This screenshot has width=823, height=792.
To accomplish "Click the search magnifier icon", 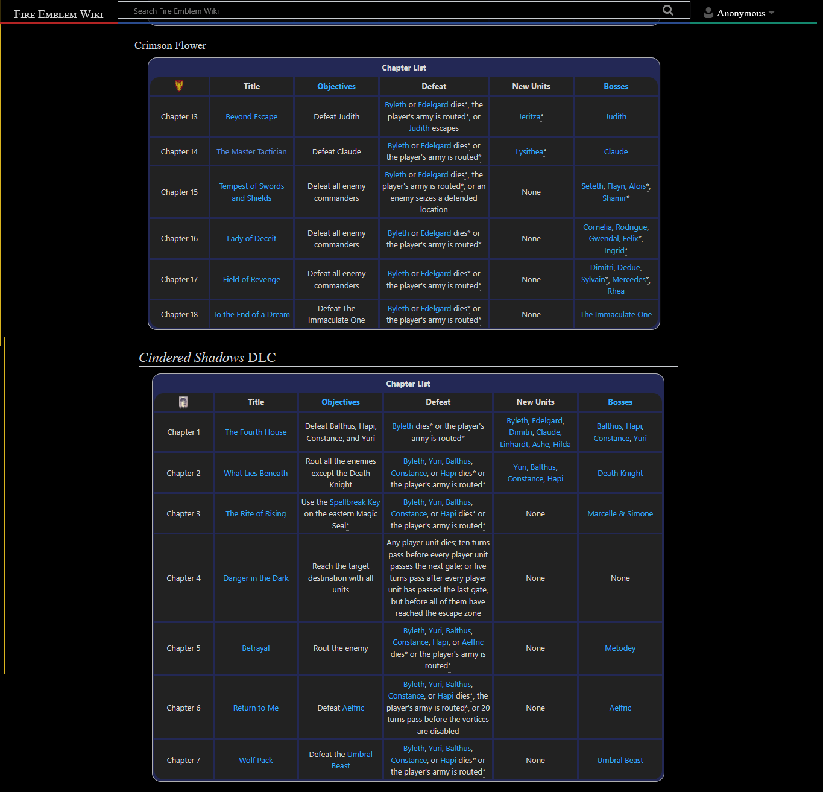I will [668, 10].
